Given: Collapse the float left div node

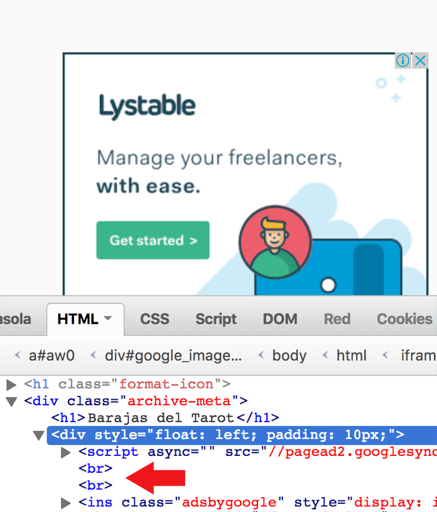Looking at the screenshot, I should [39, 435].
